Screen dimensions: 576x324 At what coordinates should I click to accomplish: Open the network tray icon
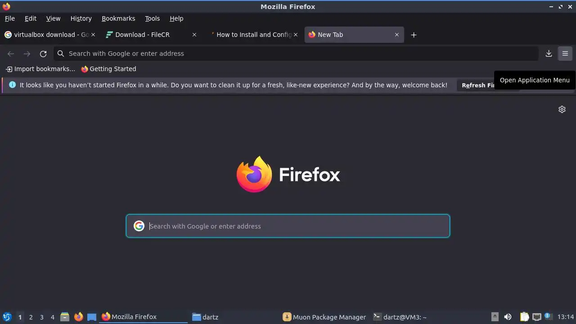click(x=536, y=317)
